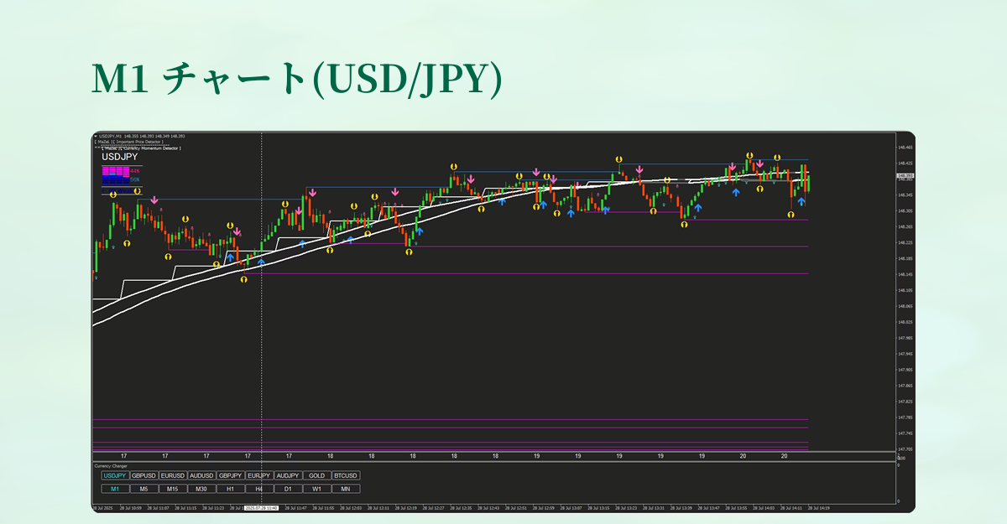Click the 44% momentum value
The image size is (1007, 524).
134,170
